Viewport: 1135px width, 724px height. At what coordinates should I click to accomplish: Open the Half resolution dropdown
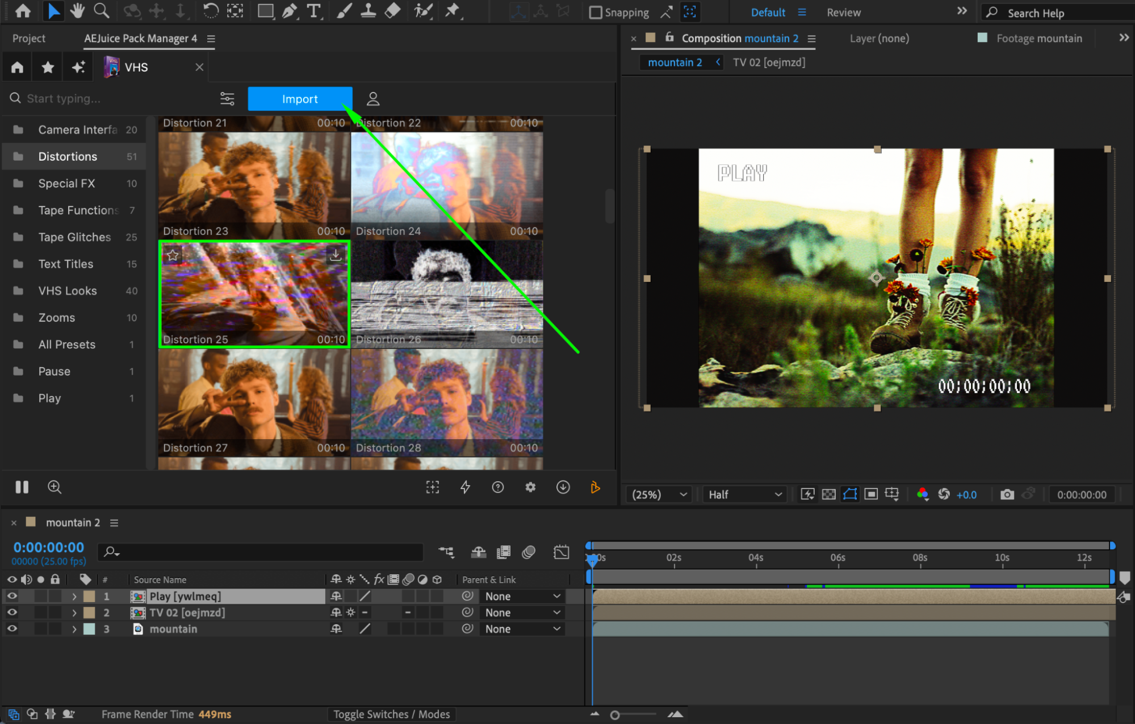pos(745,494)
